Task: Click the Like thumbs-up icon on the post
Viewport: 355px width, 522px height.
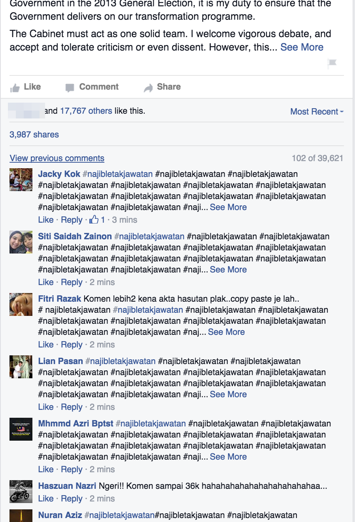Action: click(x=15, y=88)
